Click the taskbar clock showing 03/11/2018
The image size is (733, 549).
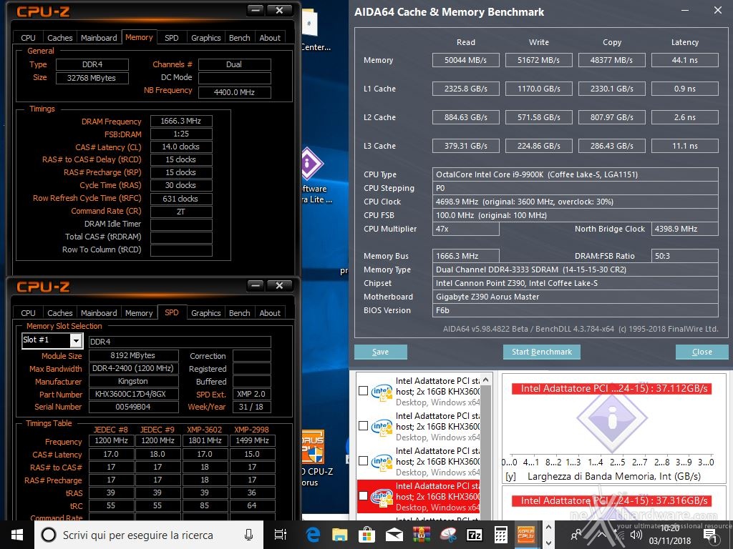click(669, 535)
